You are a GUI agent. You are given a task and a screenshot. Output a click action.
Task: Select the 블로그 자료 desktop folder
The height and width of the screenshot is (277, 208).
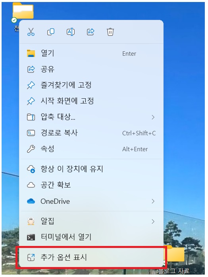coord(174,259)
